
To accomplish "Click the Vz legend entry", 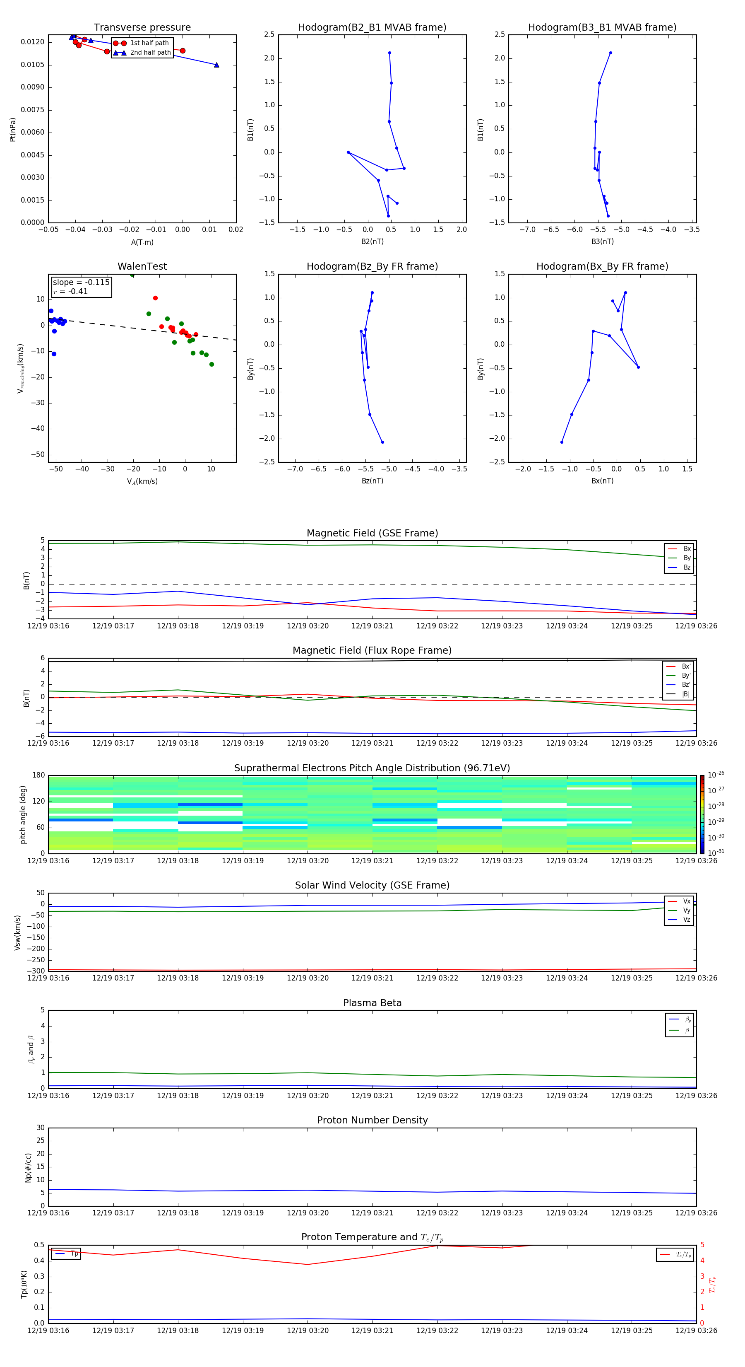I will coord(679,920).
